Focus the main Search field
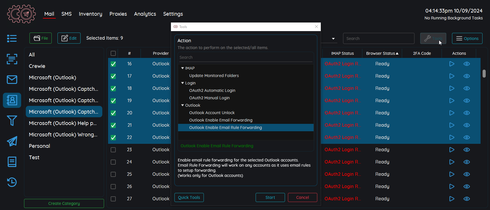The height and width of the screenshot is (210, 490). pyautogui.click(x=379, y=39)
